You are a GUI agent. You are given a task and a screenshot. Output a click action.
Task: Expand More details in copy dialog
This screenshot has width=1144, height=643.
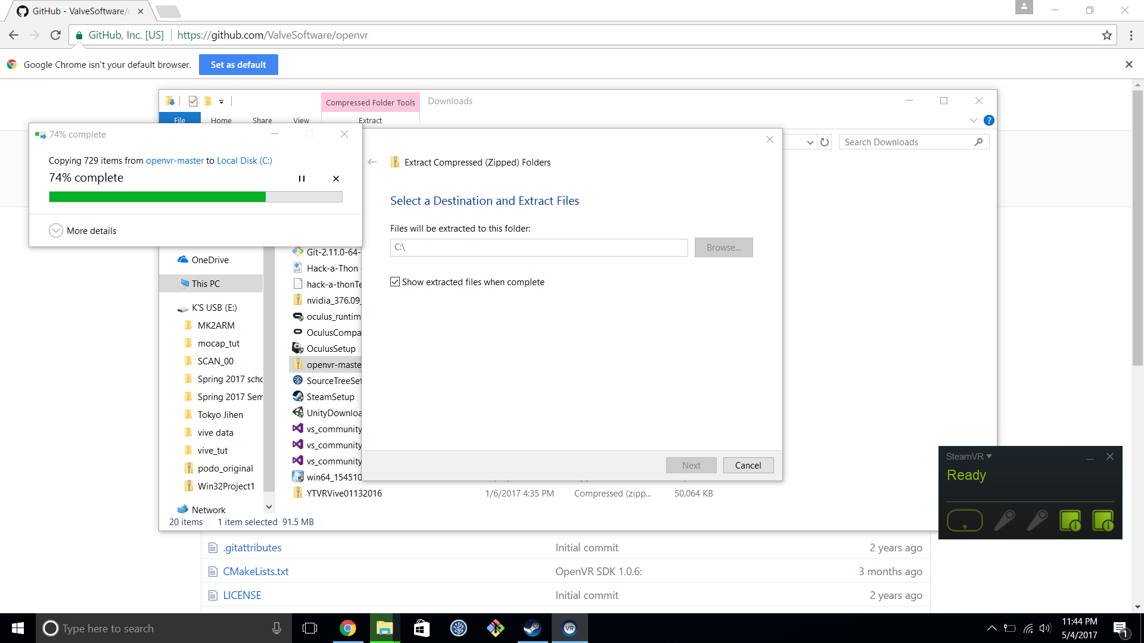click(82, 230)
